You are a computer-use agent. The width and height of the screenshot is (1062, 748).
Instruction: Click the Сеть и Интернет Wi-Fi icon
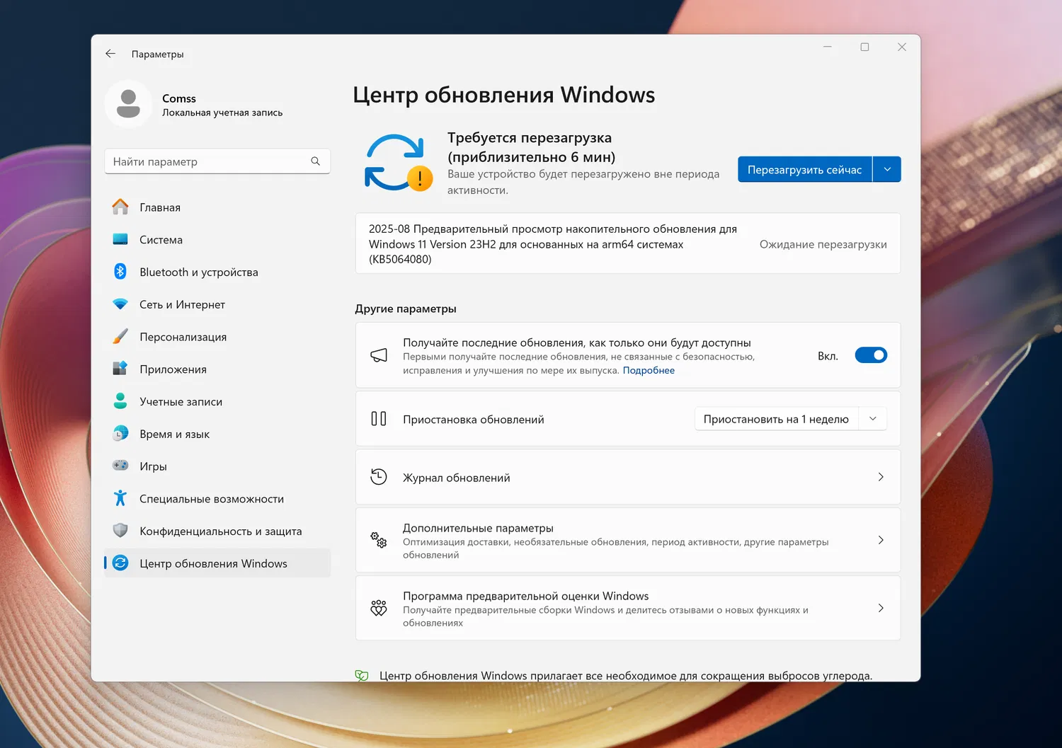point(120,304)
